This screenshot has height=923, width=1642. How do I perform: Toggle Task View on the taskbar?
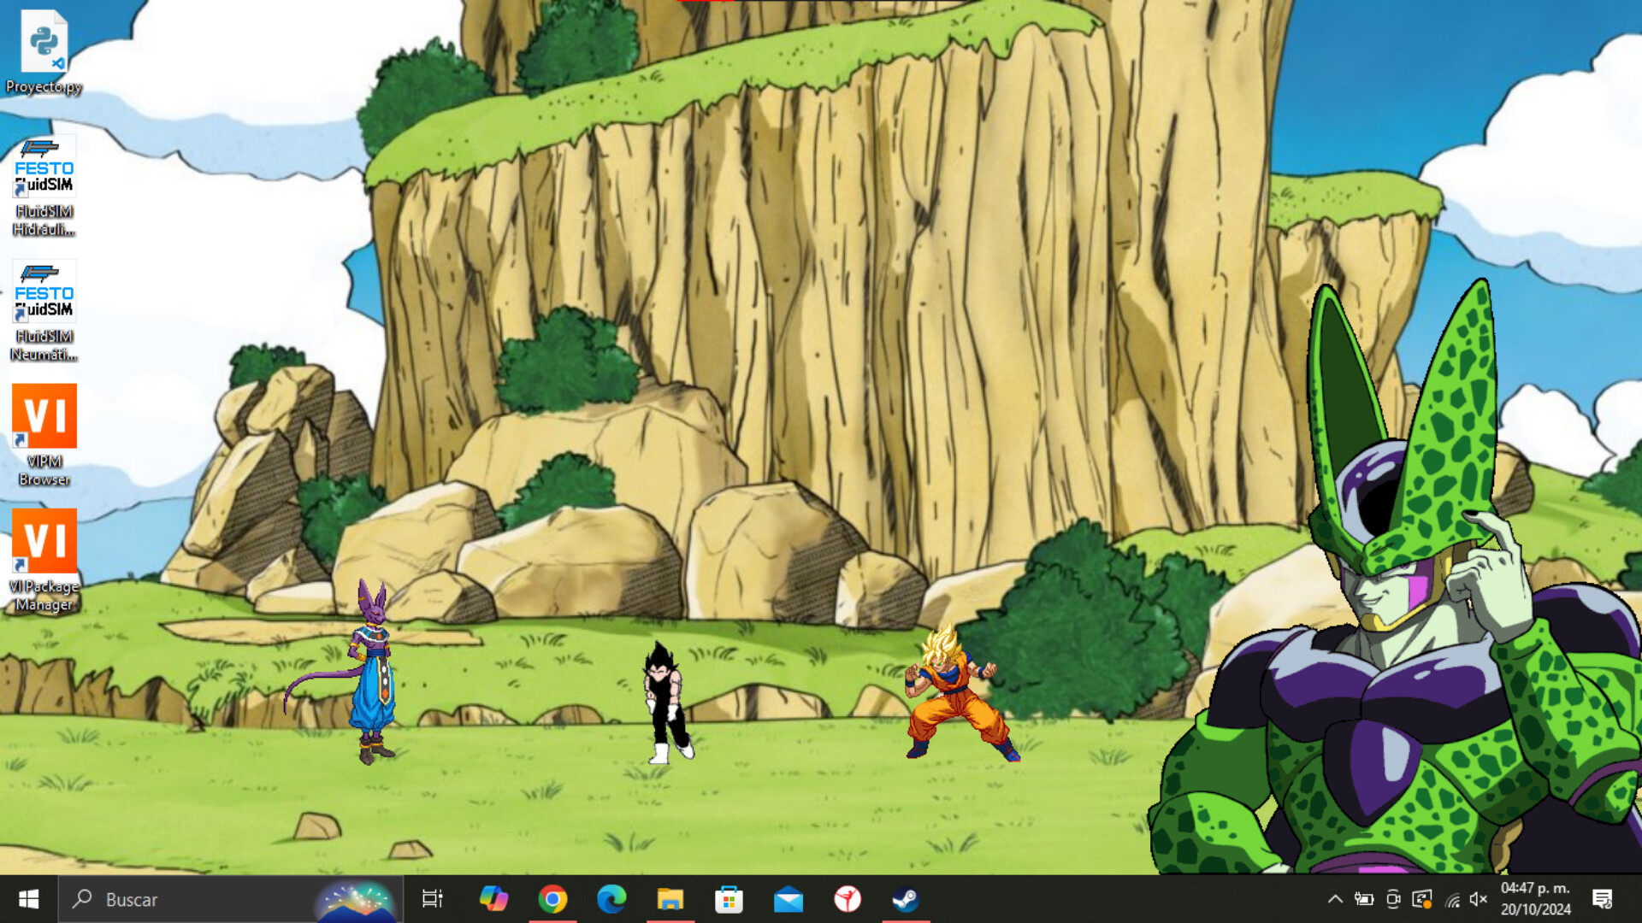pyautogui.click(x=433, y=899)
